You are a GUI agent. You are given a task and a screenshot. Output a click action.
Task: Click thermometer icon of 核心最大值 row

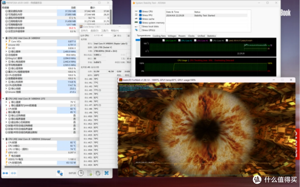point(6,112)
